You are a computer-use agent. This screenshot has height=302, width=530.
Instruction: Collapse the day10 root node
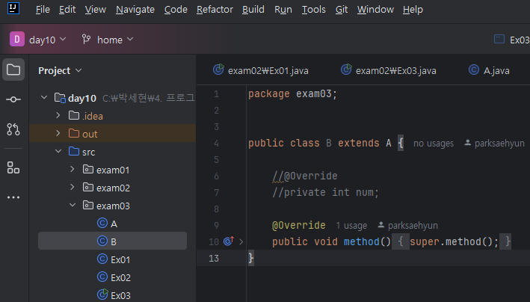point(44,98)
